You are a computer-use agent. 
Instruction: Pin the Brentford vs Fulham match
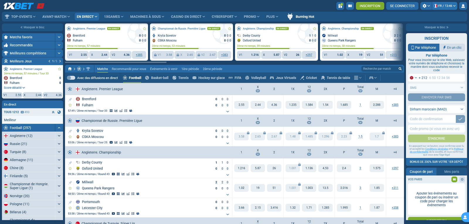coord(70,99)
